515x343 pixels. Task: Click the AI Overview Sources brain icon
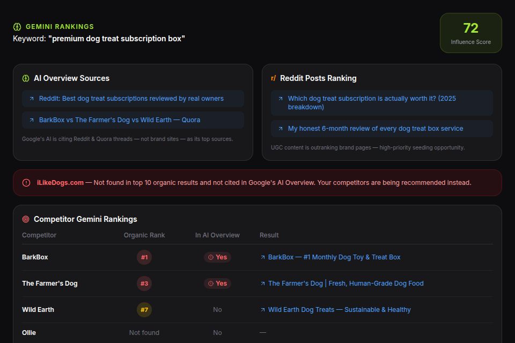point(26,78)
